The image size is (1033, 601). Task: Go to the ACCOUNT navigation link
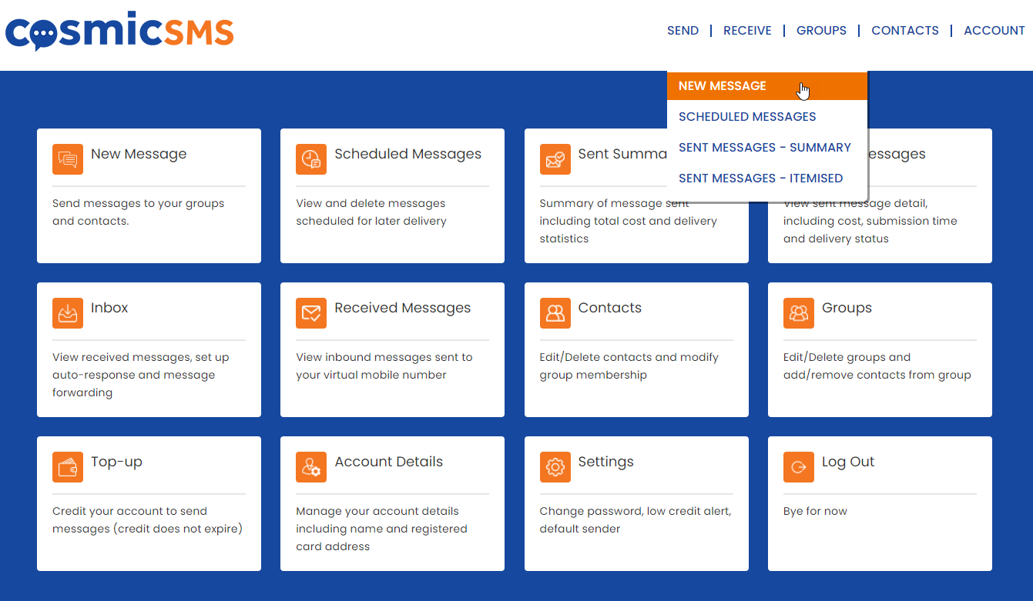[x=994, y=31]
